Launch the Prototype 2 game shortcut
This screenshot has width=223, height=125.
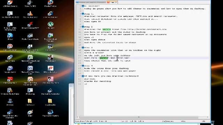tap(50, 58)
